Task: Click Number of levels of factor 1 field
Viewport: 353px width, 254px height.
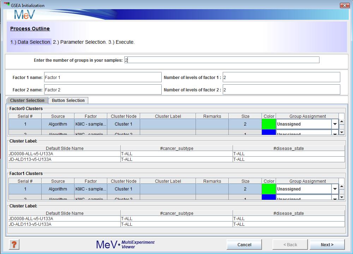Action: coord(281,77)
